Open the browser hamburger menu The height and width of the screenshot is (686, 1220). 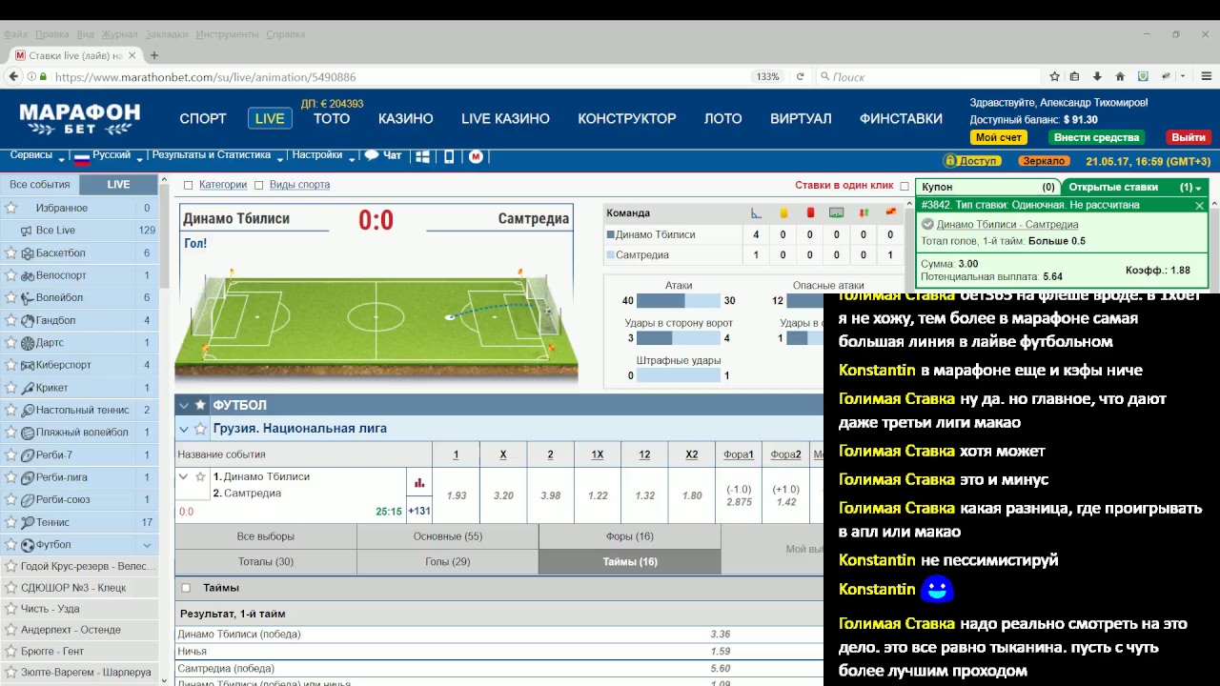point(1206,77)
